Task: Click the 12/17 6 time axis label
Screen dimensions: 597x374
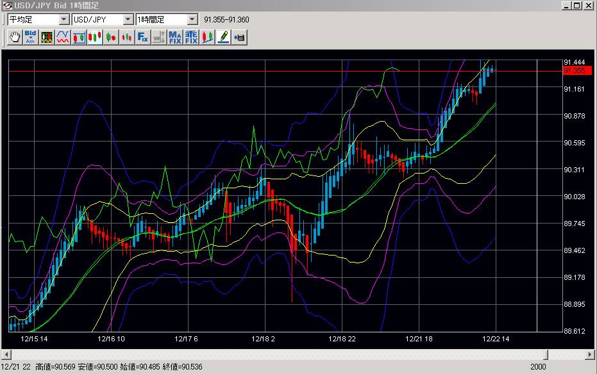Action: [186, 339]
